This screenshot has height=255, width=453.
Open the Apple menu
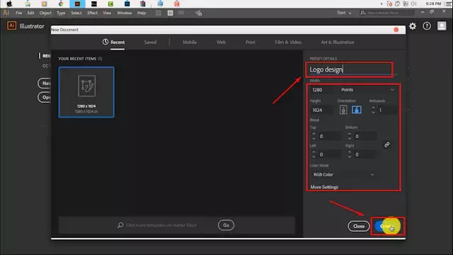click(9, 4)
